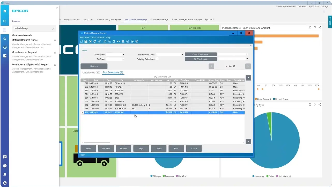The image size is (332, 187).
Task: Expand the From Warehouse value dropdown
Action: tap(247, 54)
